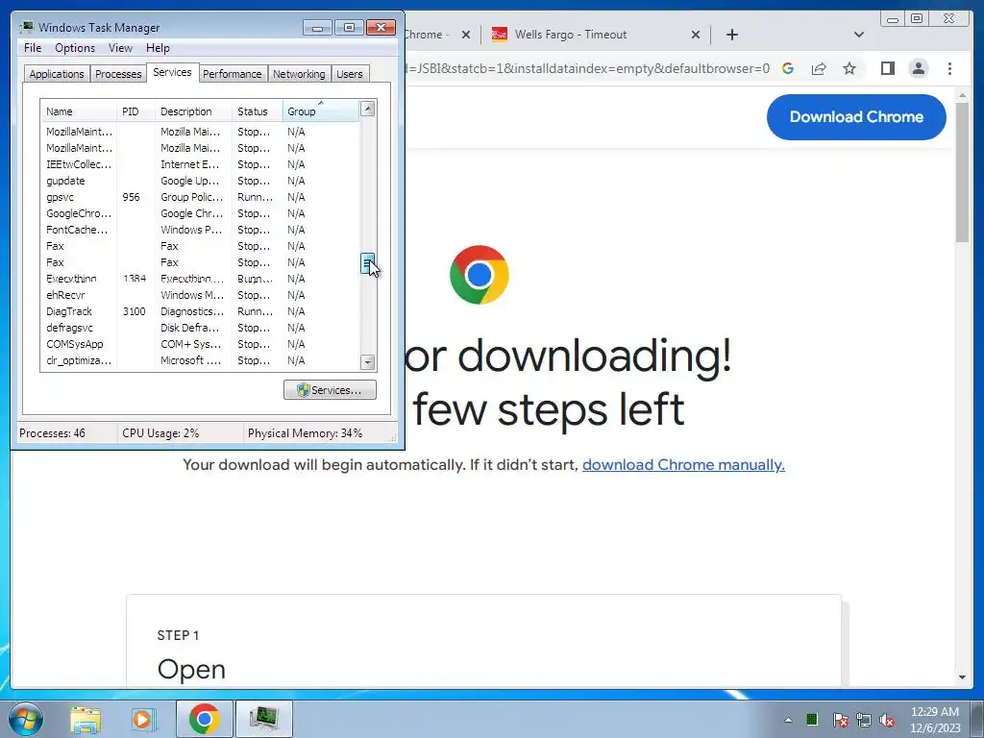Click the services list scrollbar thumb
This screenshot has width=984, height=738.
(x=368, y=263)
